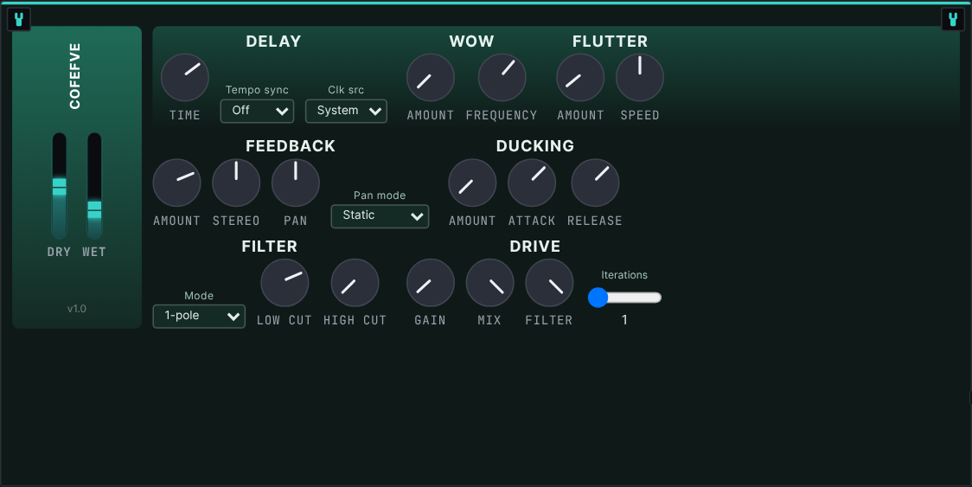Click the Ducking ATTACK knob
Screen dimensions: 972x487
(532, 183)
